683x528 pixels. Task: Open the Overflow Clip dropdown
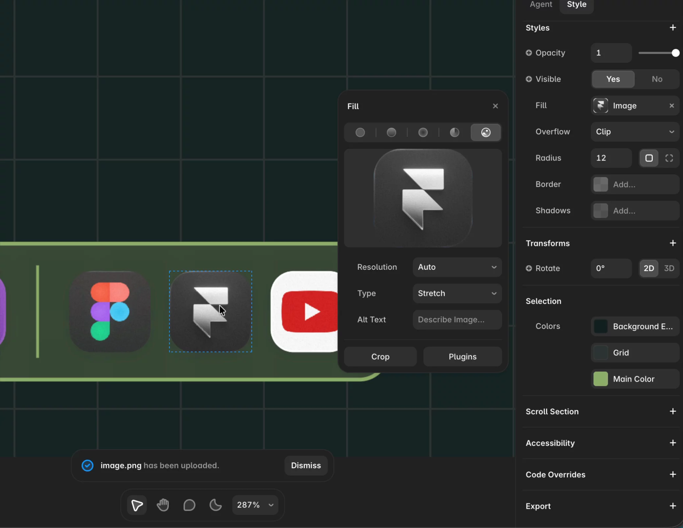635,132
